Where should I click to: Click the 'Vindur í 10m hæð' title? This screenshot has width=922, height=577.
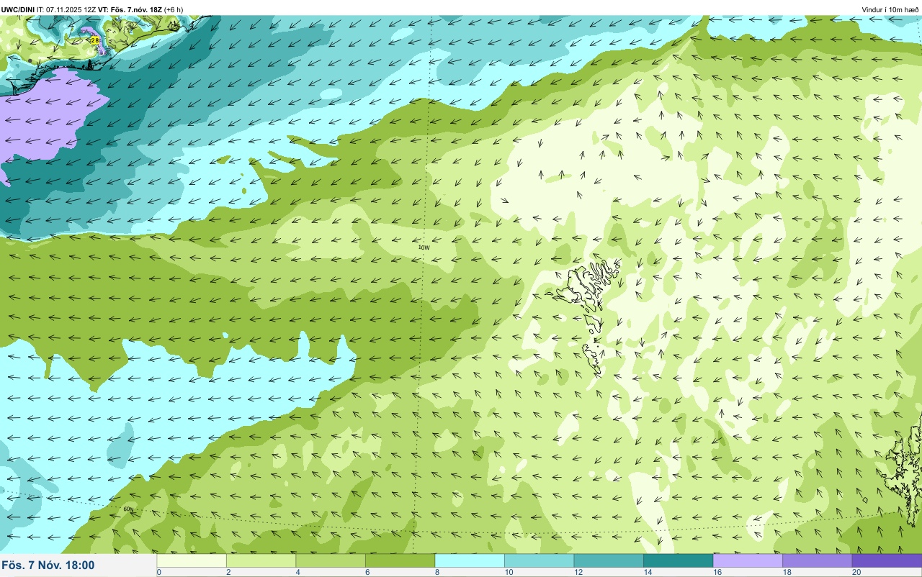pyautogui.click(x=890, y=9)
